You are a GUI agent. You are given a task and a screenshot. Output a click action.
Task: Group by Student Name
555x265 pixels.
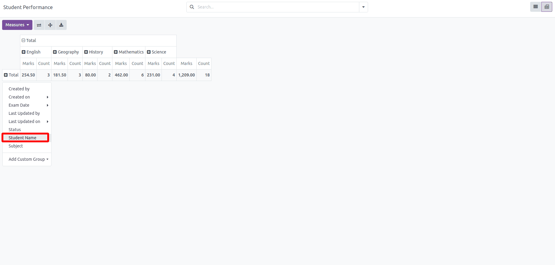point(27,138)
